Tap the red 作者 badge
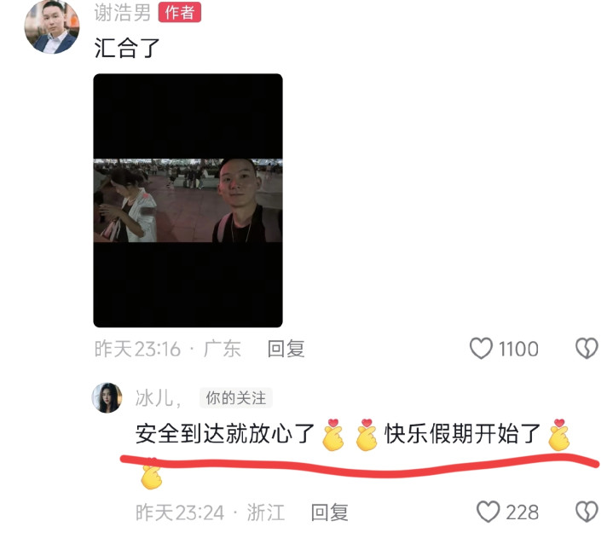 (179, 12)
